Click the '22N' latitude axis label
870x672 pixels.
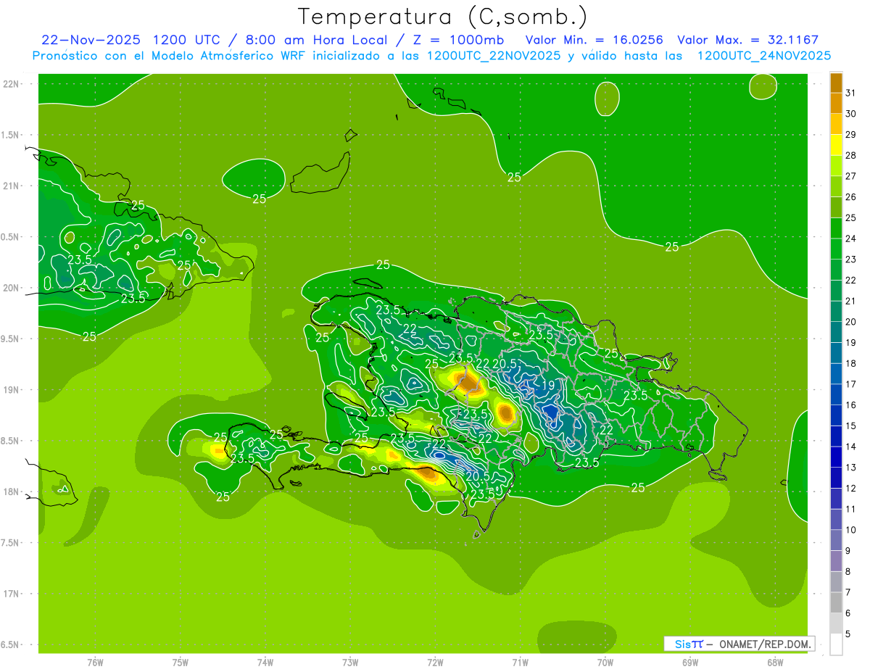click(x=11, y=84)
